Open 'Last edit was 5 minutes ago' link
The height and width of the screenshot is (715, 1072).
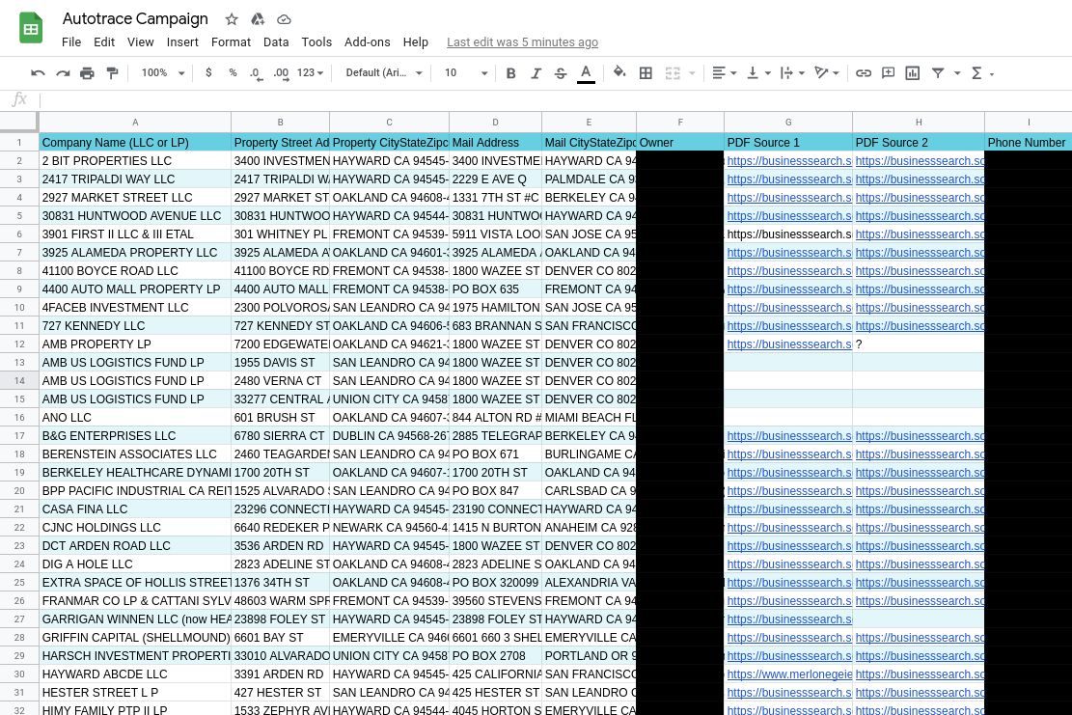(x=522, y=42)
